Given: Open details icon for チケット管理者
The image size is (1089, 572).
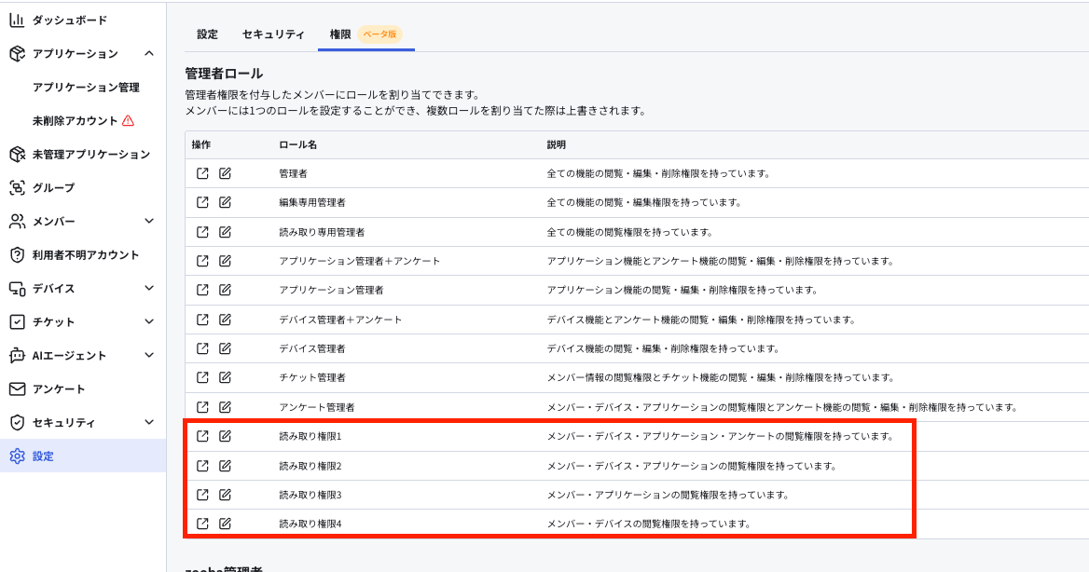Looking at the screenshot, I should click(x=202, y=377).
